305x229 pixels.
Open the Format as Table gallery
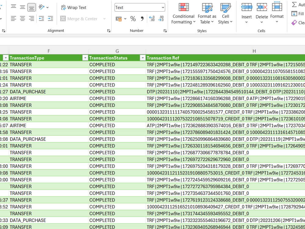pyautogui.click(x=207, y=14)
